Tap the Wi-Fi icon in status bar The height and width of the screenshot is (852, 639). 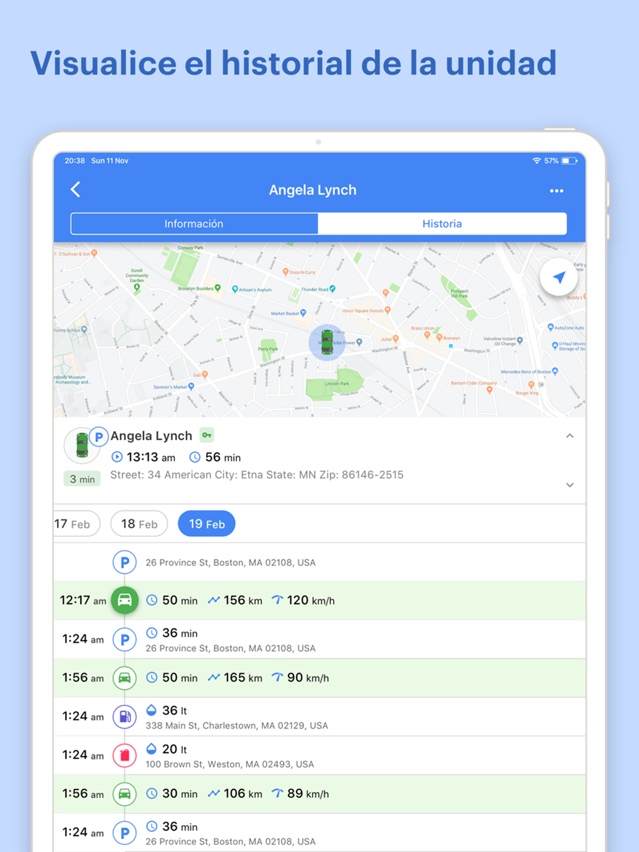(536, 161)
